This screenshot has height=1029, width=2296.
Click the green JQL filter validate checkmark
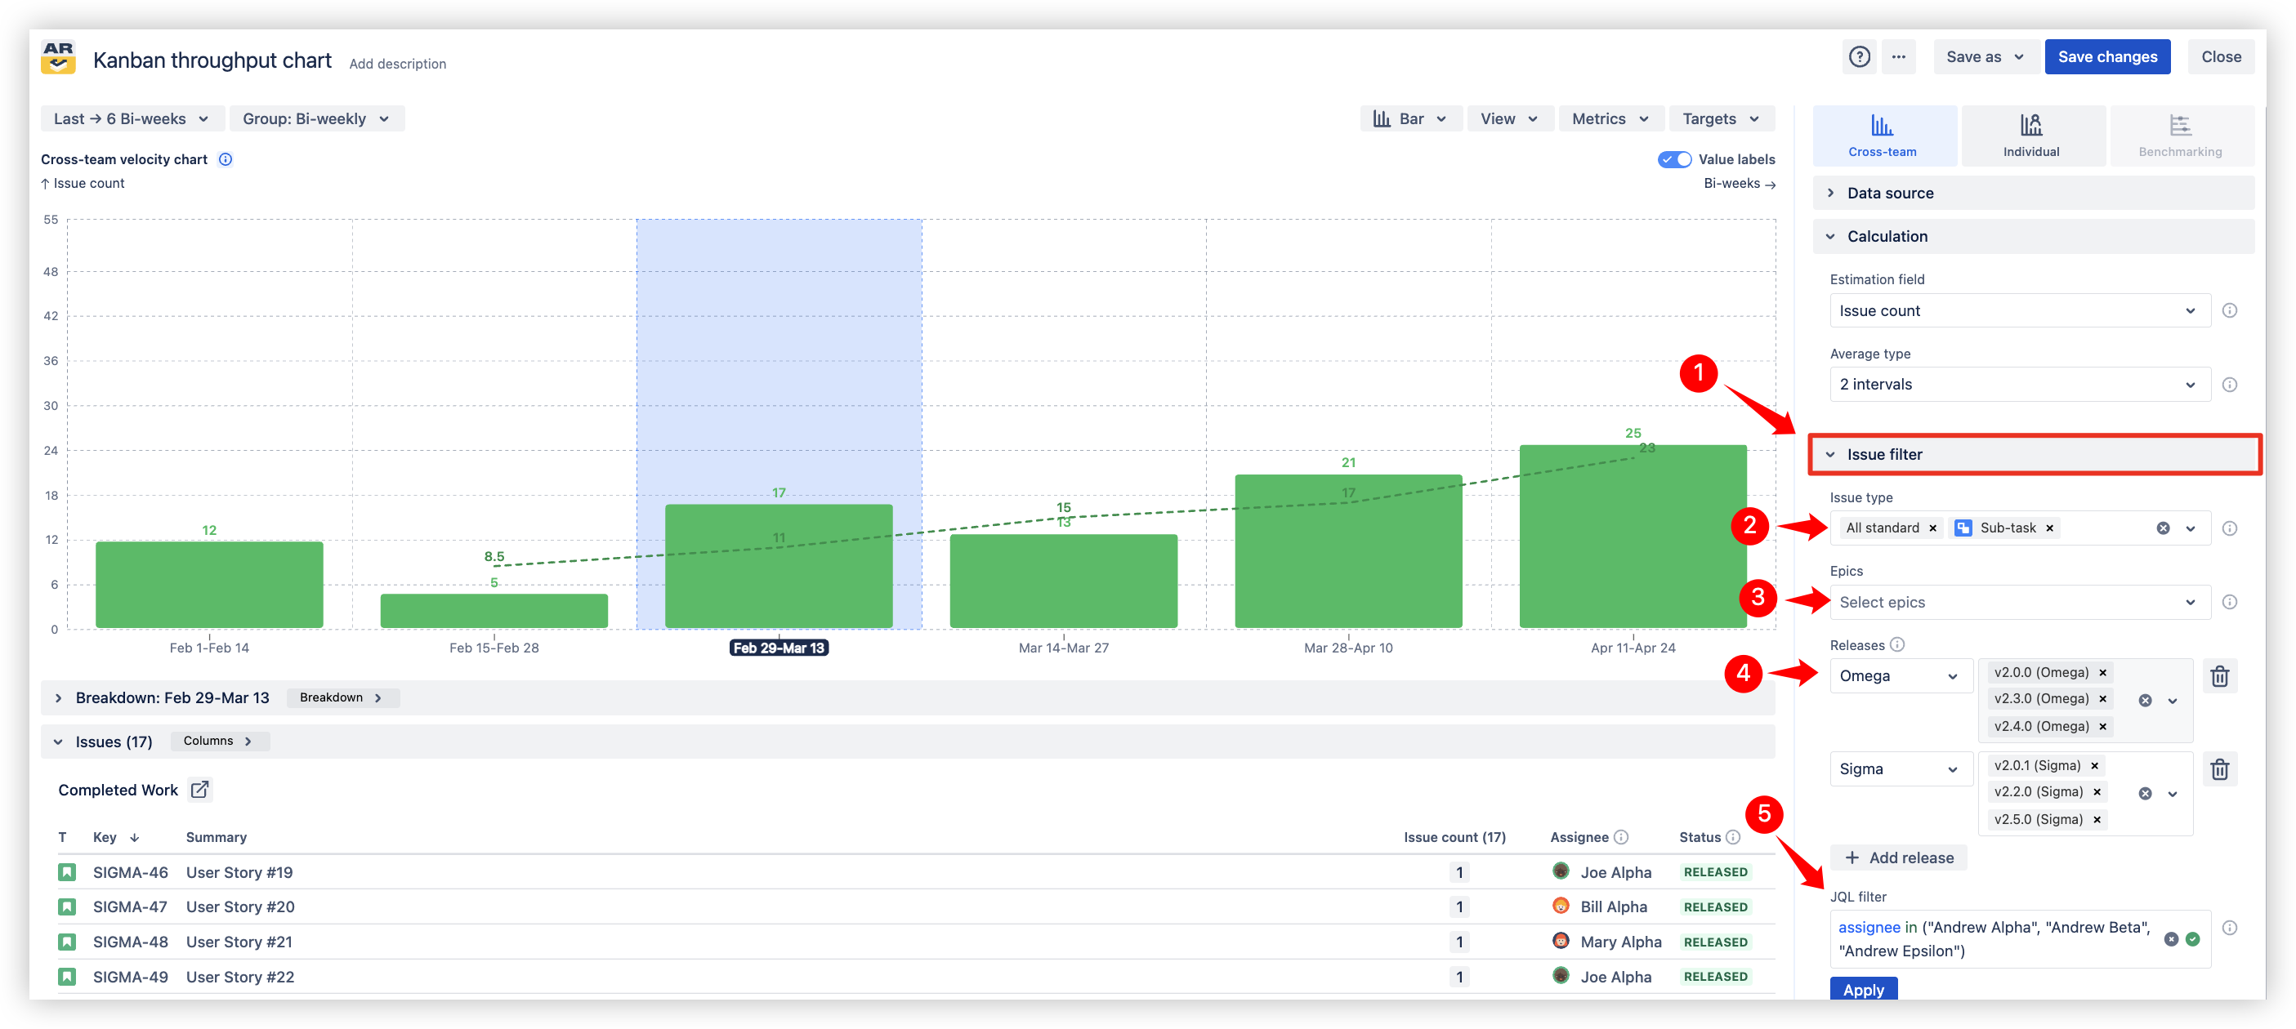coord(2192,939)
